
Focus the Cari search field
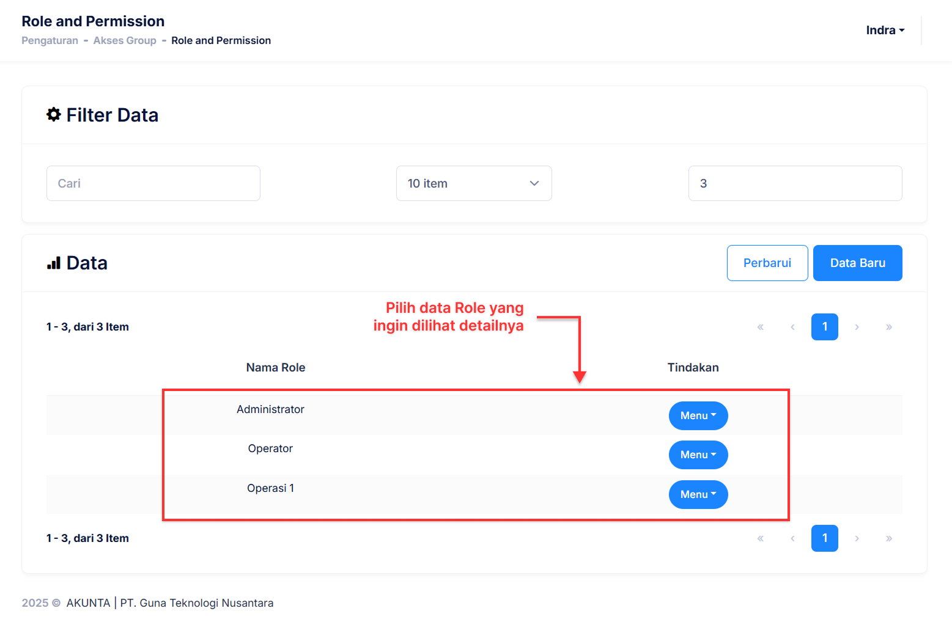[x=153, y=183]
